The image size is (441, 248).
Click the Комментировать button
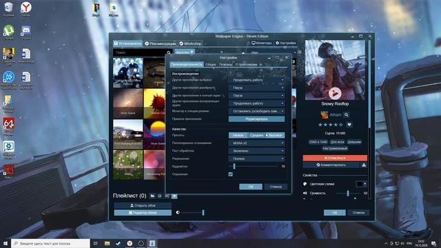pyautogui.click(x=331, y=165)
